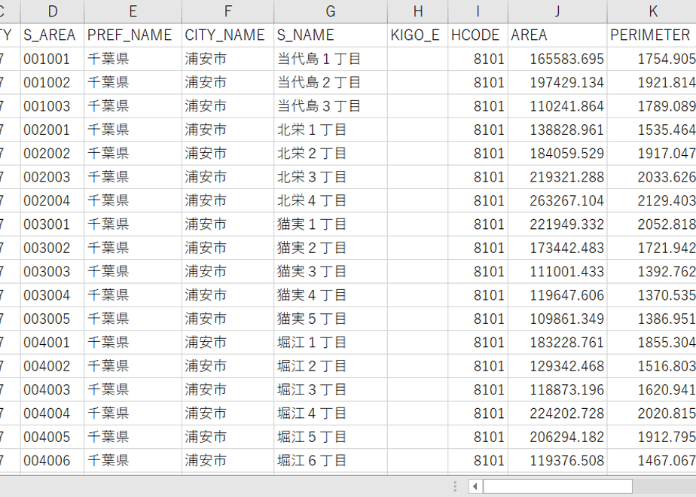Click the CITY_NAME header cell

tap(227, 35)
